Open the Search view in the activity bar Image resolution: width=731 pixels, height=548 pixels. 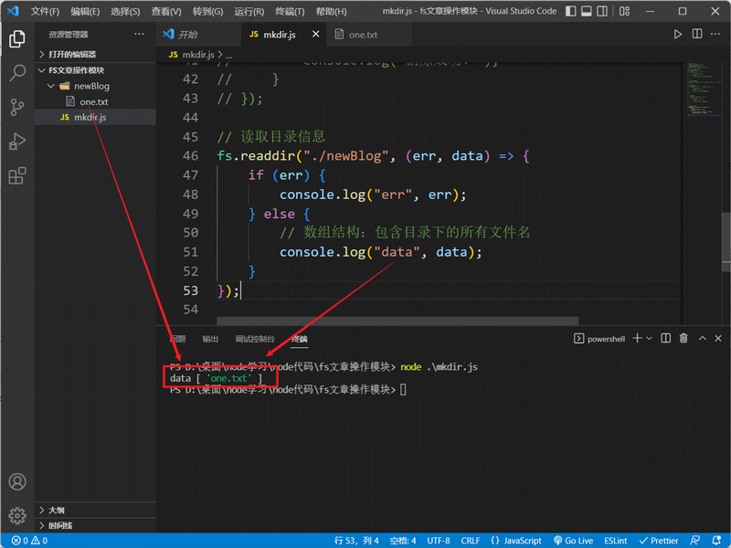pyautogui.click(x=17, y=73)
